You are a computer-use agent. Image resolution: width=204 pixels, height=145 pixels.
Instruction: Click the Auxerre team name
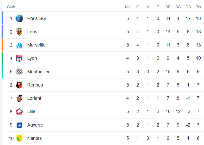[x=35, y=125]
